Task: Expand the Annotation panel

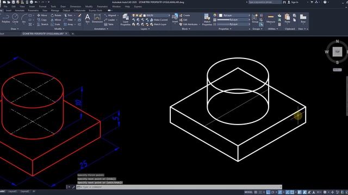Action: [101, 29]
